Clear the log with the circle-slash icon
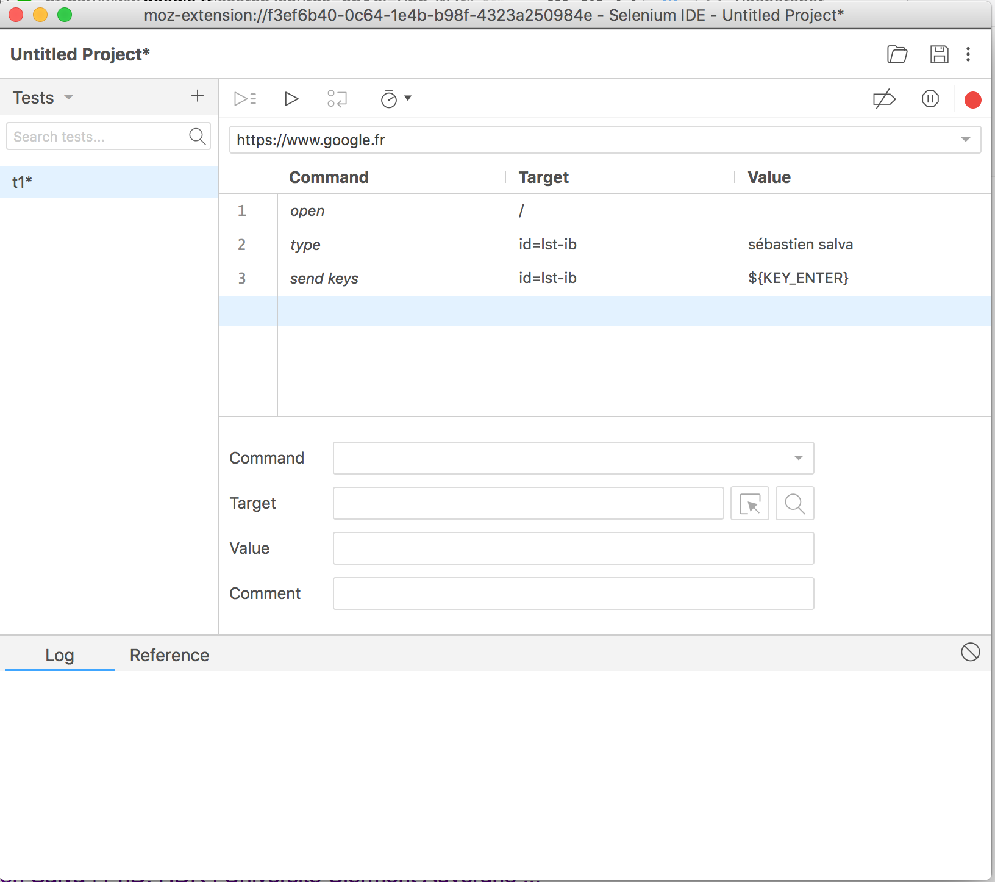 (x=970, y=652)
